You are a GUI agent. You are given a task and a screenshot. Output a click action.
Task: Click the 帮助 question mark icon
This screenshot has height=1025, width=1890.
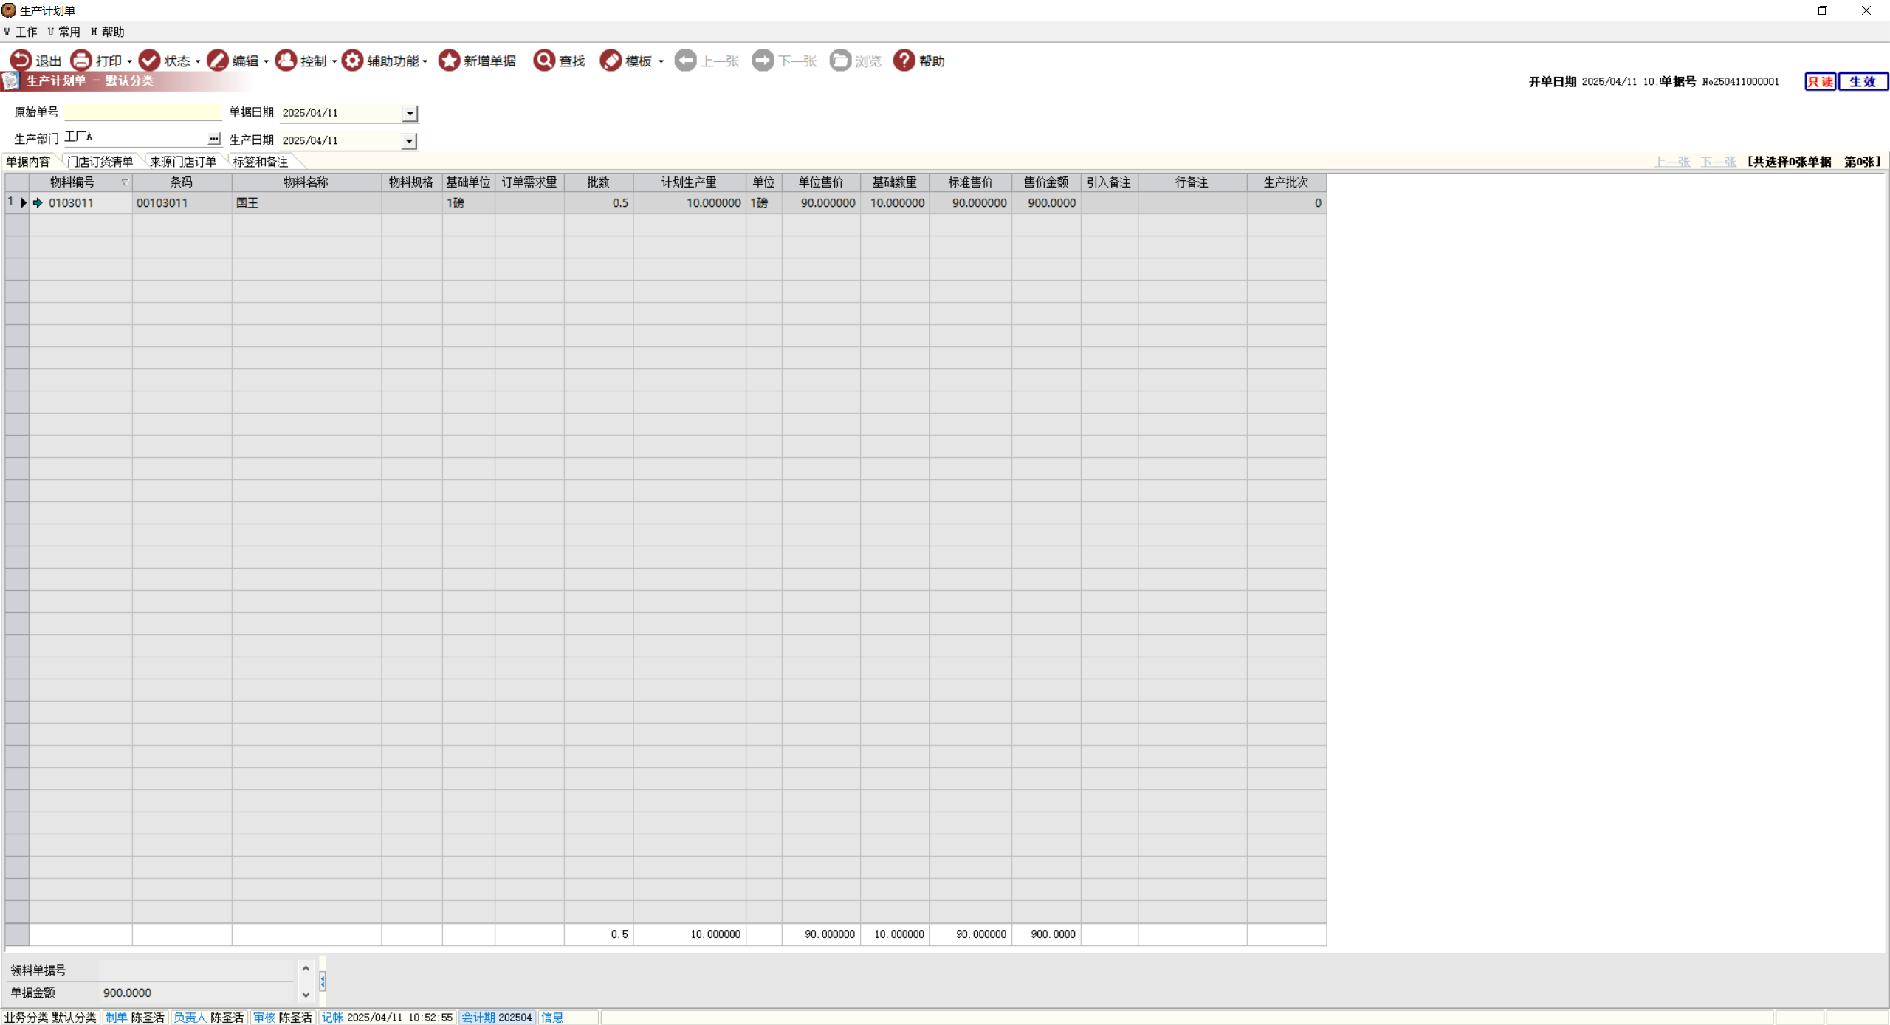904,61
